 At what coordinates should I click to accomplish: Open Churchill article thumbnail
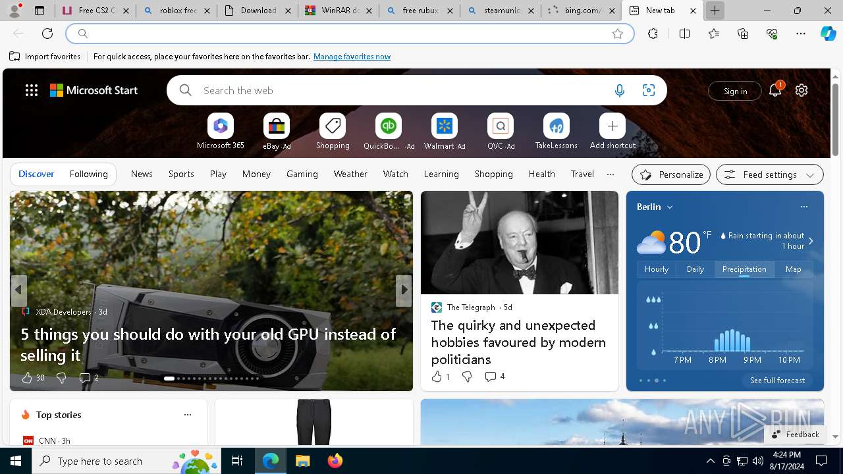pos(520,242)
